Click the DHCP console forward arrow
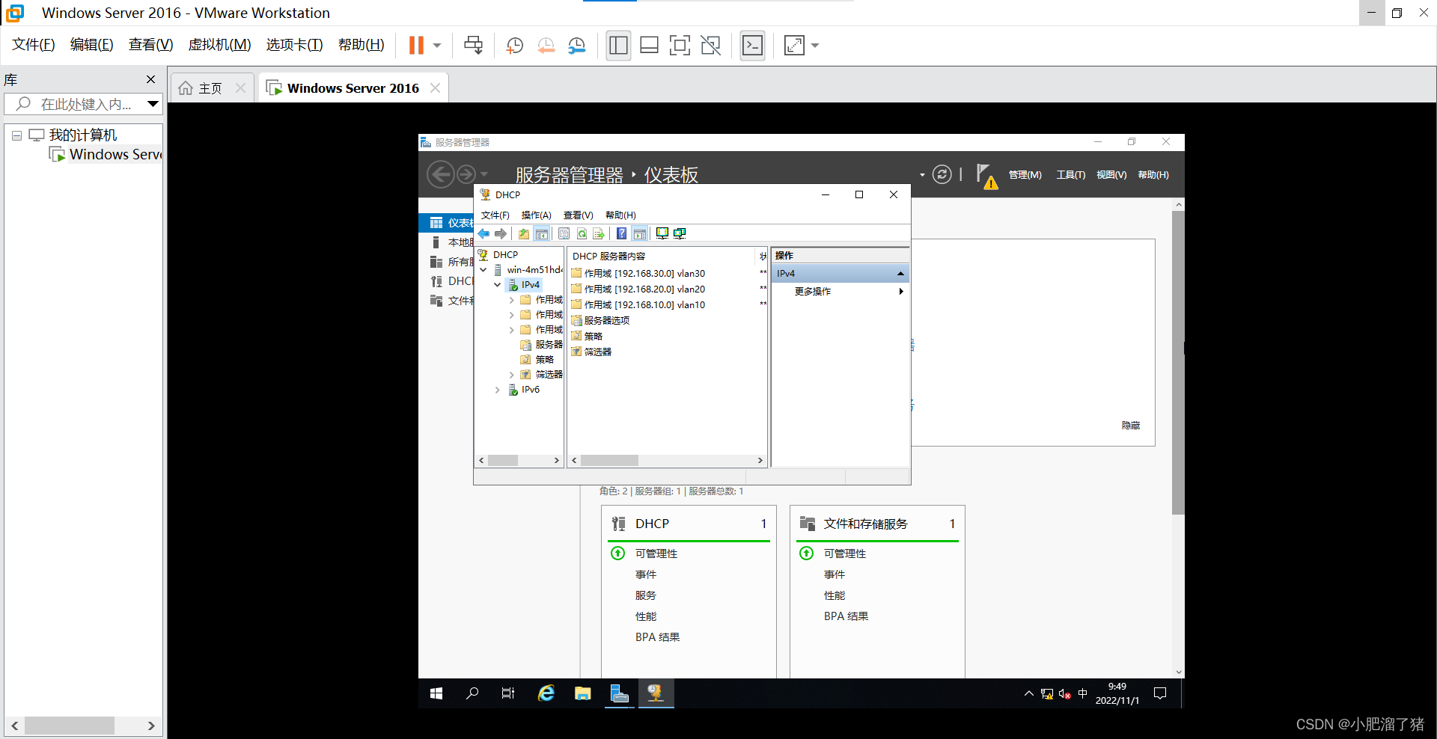Screen dimensions: 1437x739 tap(501, 234)
